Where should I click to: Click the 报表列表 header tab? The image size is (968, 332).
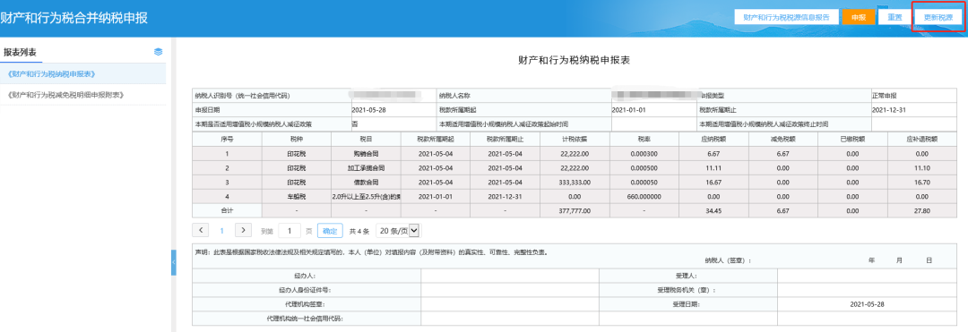click(x=21, y=53)
